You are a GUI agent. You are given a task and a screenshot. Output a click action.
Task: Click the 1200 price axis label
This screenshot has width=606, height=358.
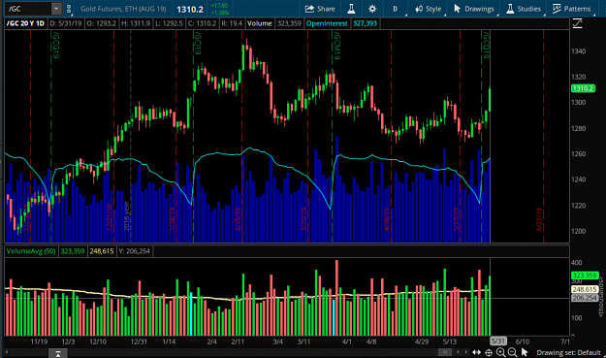(x=578, y=231)
